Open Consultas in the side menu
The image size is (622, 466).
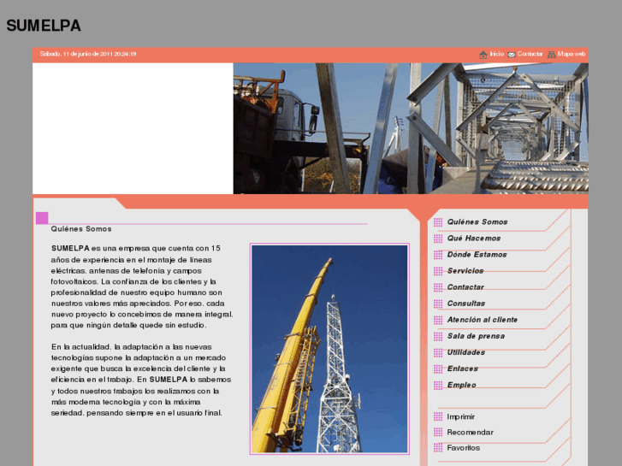coord(465,304)
